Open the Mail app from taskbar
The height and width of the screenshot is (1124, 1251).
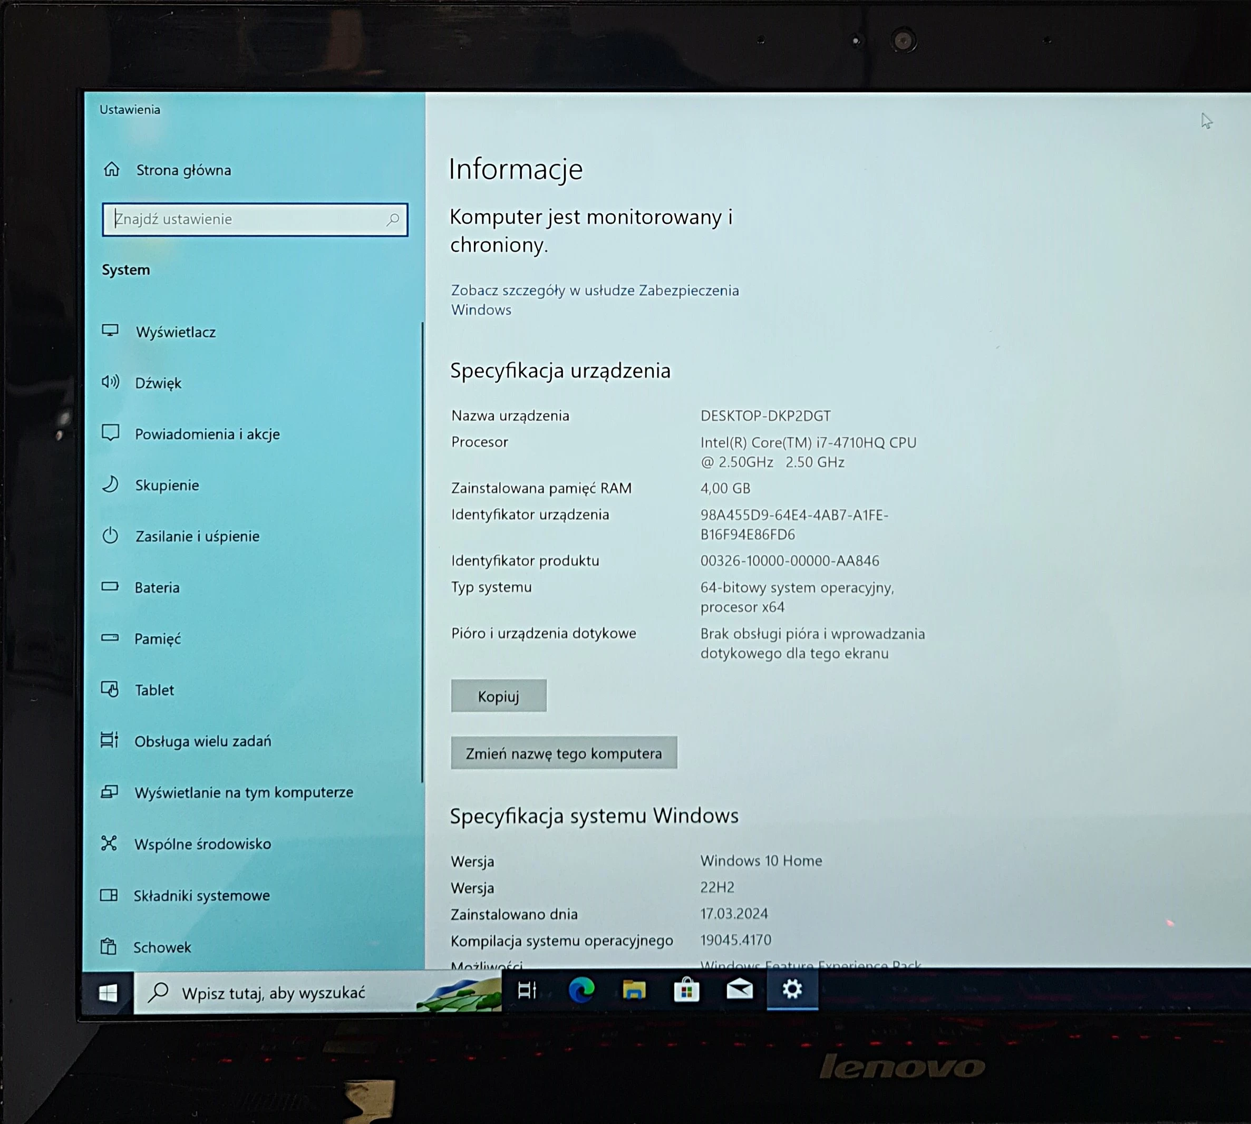[740, 990]
